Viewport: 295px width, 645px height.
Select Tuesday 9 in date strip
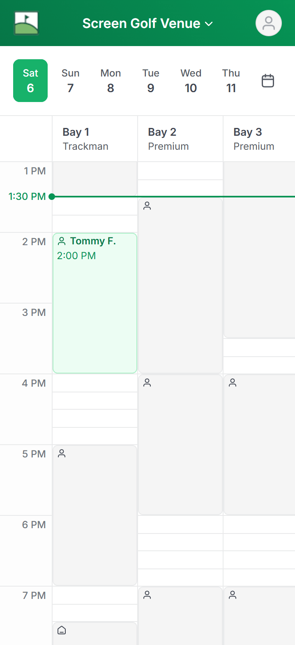[151, 81]
